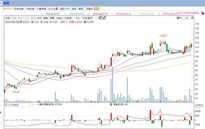This screenshot has width=205, height=129.
Task: Select the pen drawing tool
Action: (104, 18)
